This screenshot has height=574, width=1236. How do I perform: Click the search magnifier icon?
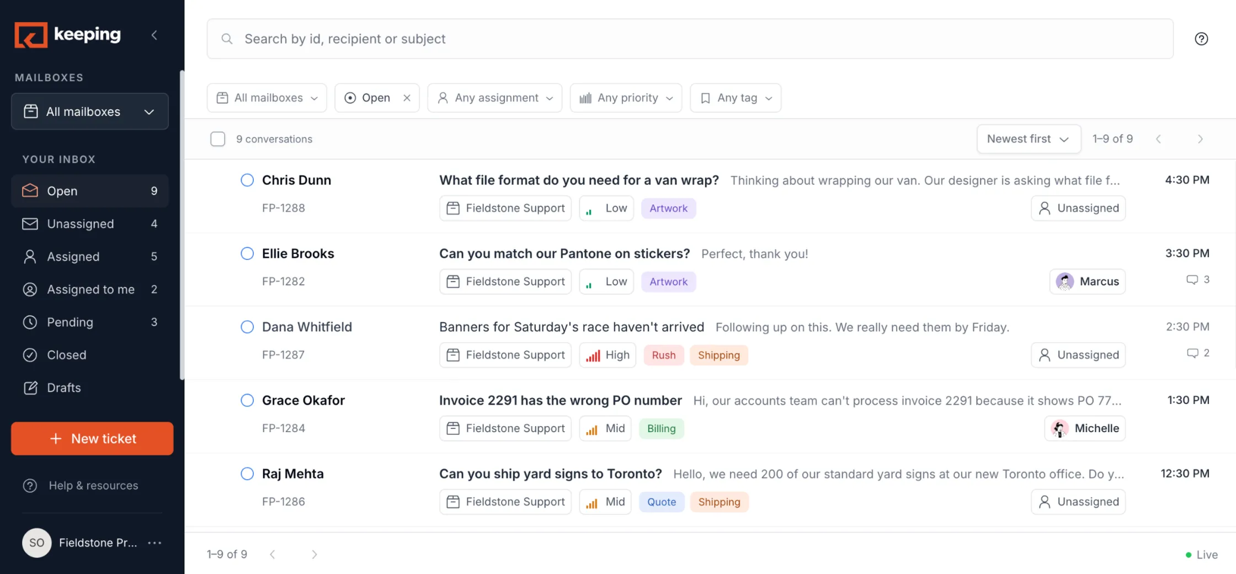[227, 39]
